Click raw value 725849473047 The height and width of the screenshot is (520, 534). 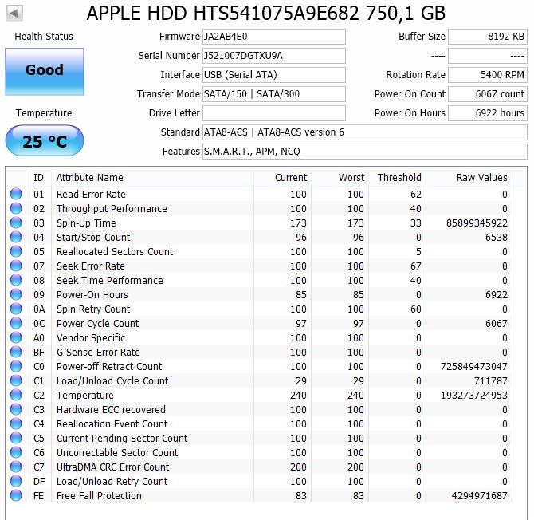coord(473,367)
